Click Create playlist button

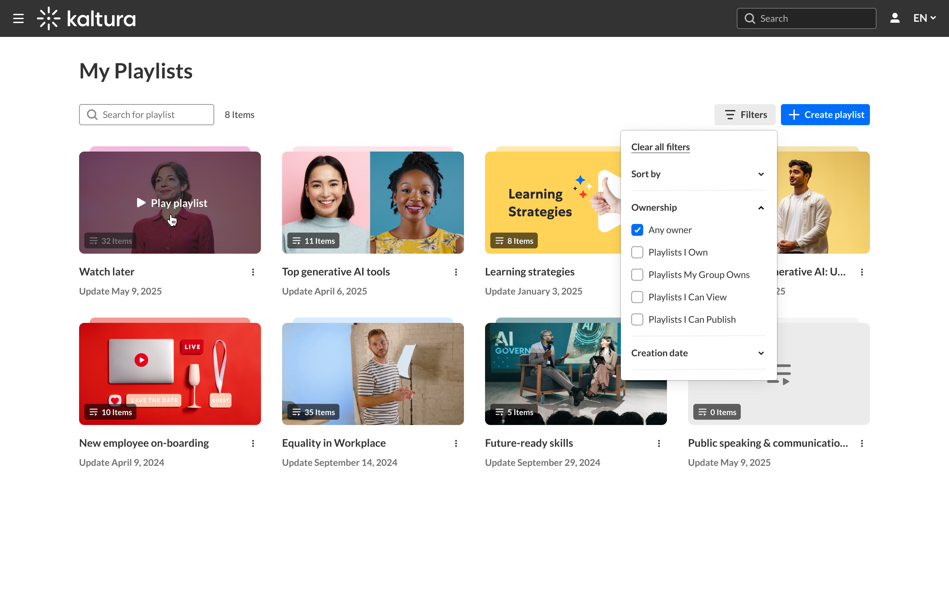pos(825,115)
